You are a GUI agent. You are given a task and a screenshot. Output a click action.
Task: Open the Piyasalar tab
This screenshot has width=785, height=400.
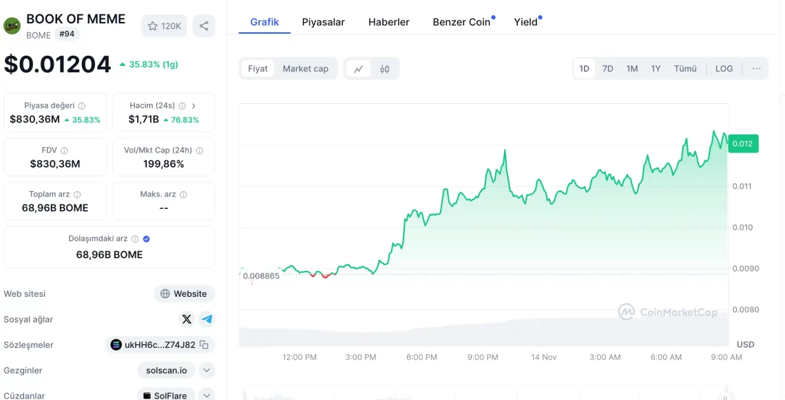(x=323, y=22)
